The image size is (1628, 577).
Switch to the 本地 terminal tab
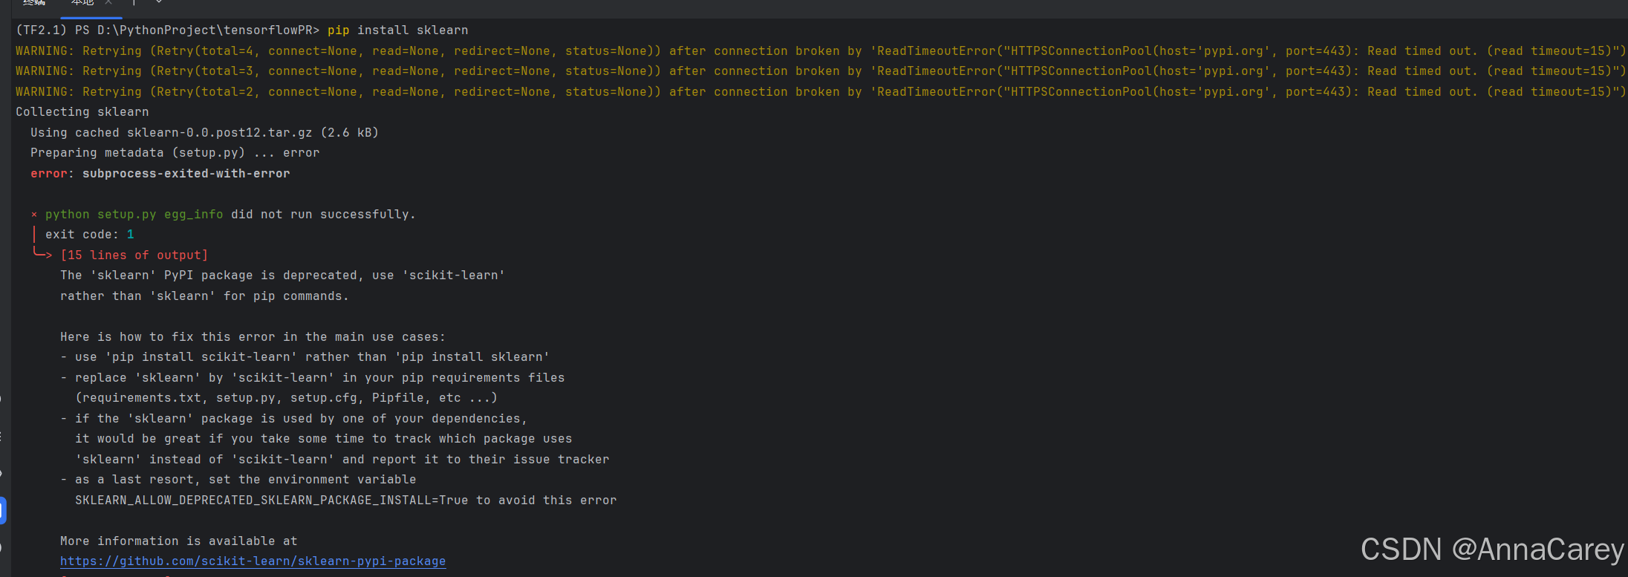pos(82,3)
